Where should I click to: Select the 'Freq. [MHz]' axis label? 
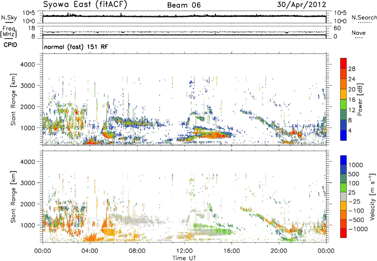coord(8,32)
